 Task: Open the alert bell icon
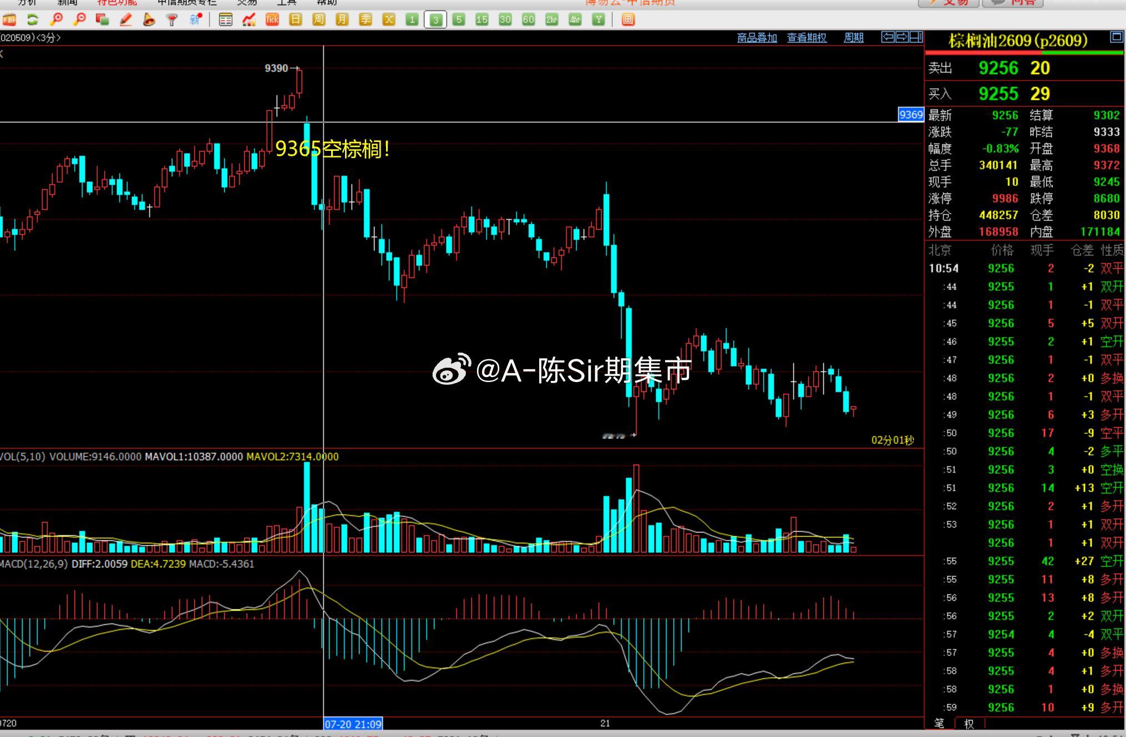point(149,20)
